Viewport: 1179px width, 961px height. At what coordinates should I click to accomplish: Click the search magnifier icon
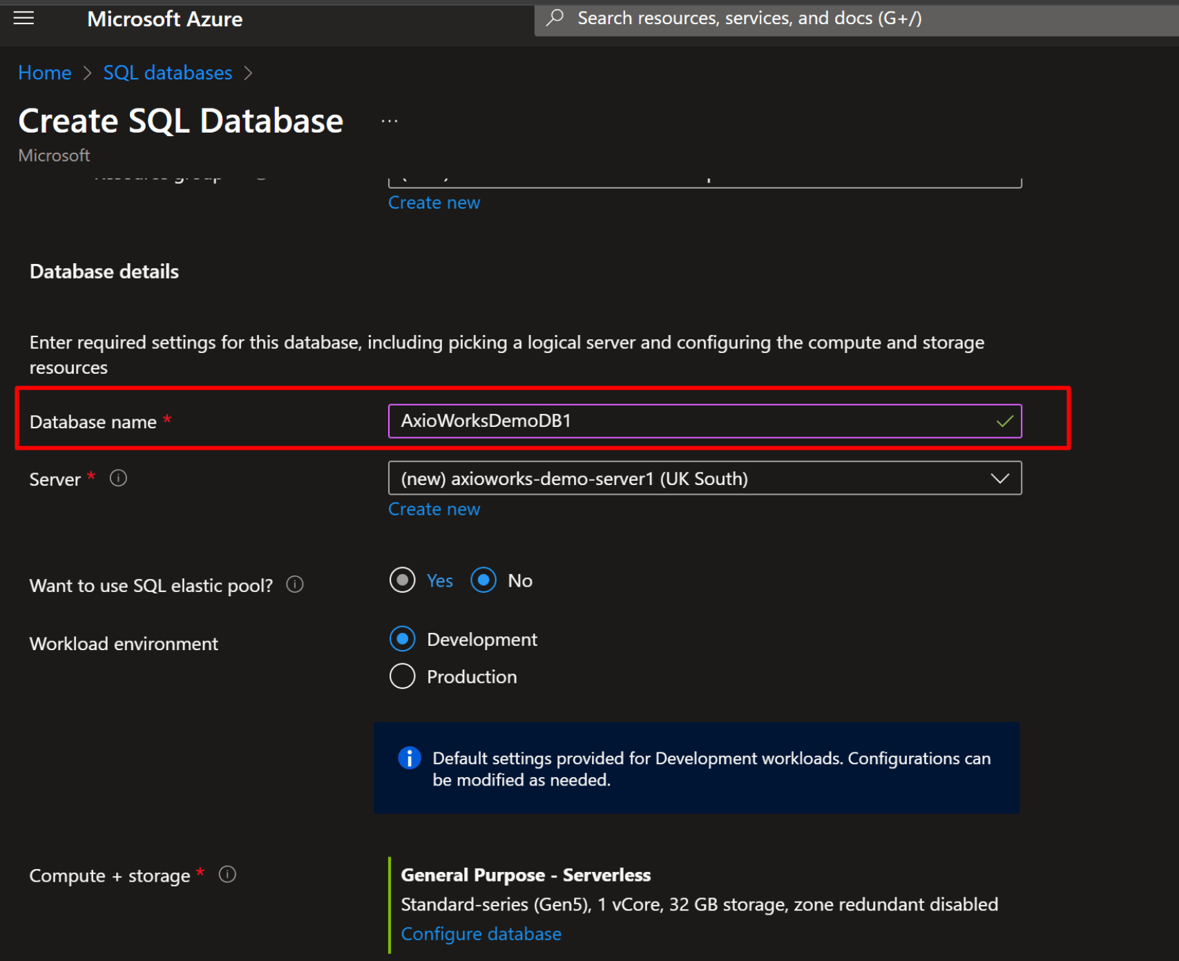555,18
